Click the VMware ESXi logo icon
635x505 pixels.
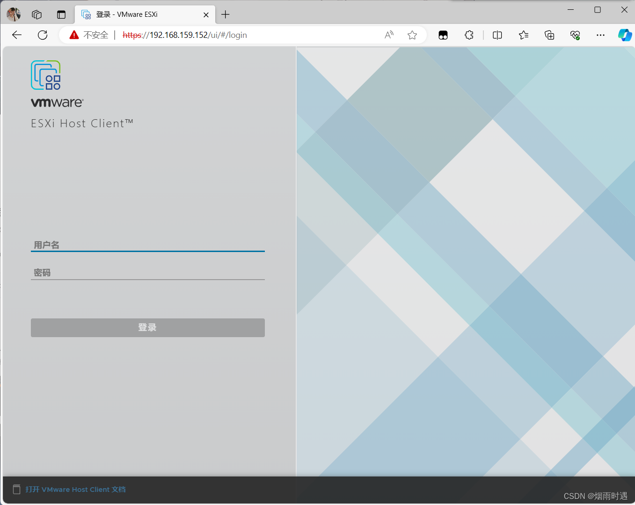click(46, 75)
